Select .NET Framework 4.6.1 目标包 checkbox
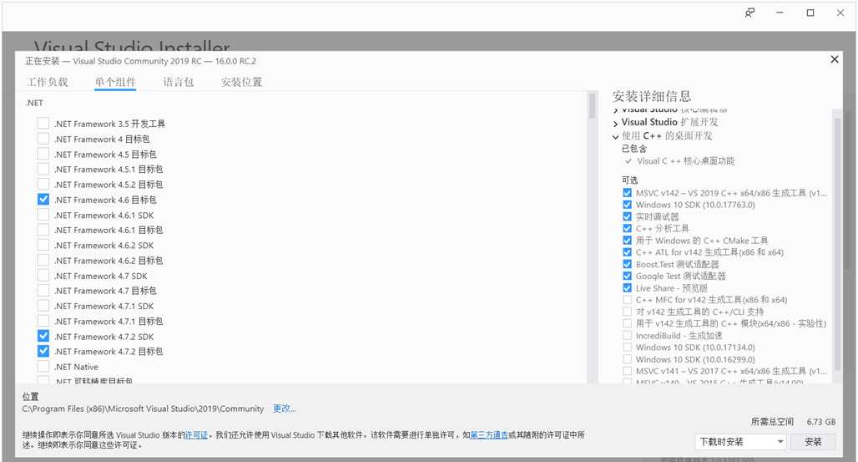858x462 pixels. (43, 230)
